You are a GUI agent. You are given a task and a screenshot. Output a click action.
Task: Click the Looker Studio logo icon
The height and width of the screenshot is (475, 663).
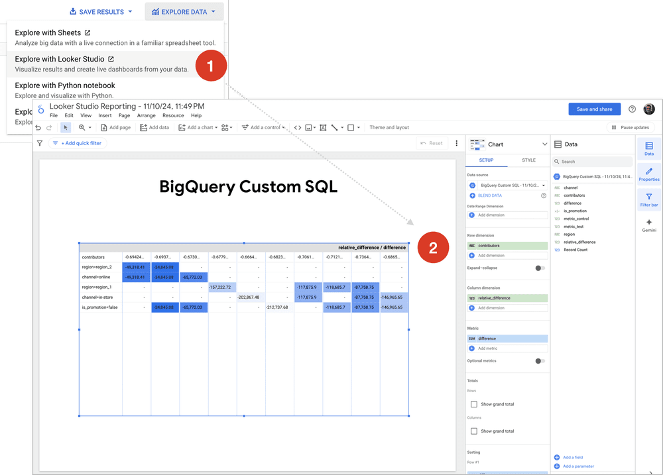pos(40,109)
